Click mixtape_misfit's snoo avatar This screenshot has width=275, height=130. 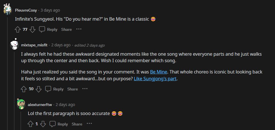[14, 44]
